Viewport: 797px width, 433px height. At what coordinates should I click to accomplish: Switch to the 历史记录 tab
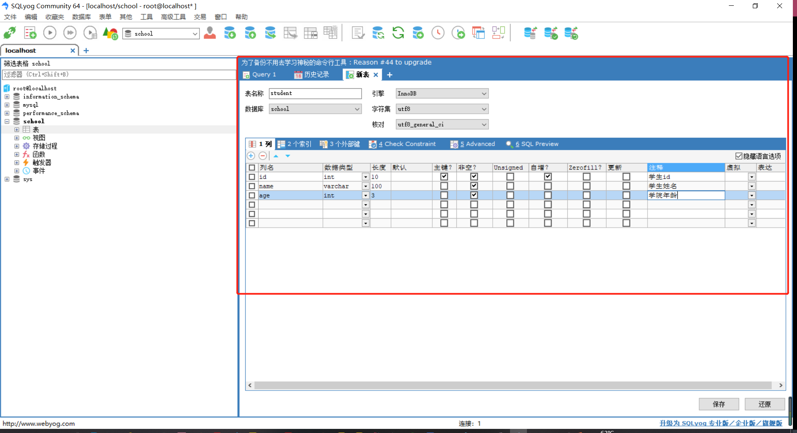coord(316,75)
